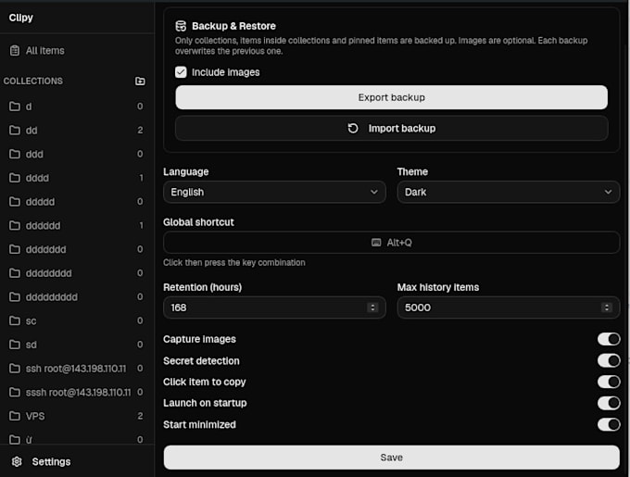Select the dd collection
The image size is (630, 477).
[77, 130]
